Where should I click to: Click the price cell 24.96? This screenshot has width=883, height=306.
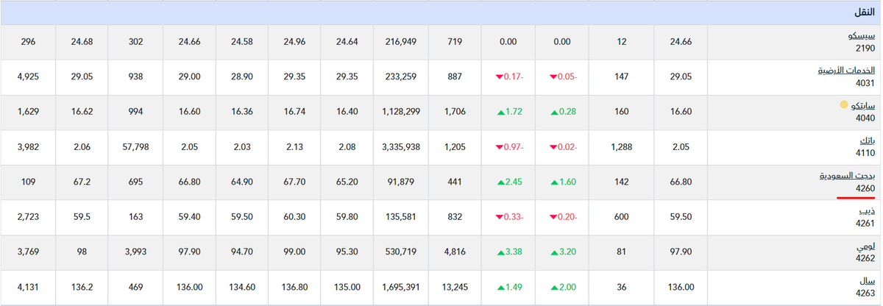coord(294,42)
